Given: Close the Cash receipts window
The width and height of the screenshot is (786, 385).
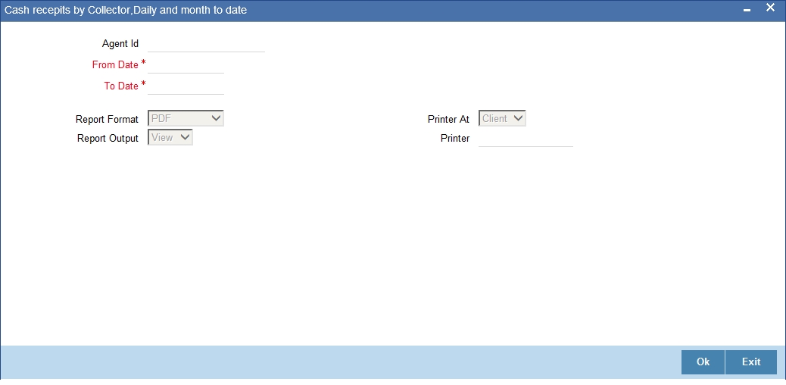Looking at the screenshot, I should [x=770, y=8].
